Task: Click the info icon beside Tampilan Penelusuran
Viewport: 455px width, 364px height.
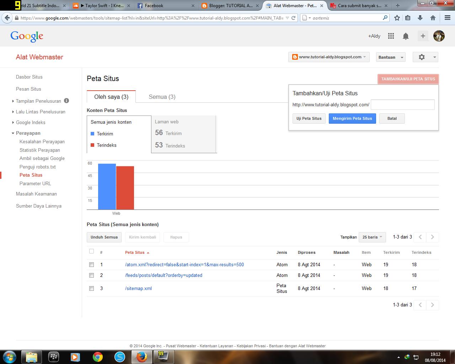Action: tap(66, 101)
